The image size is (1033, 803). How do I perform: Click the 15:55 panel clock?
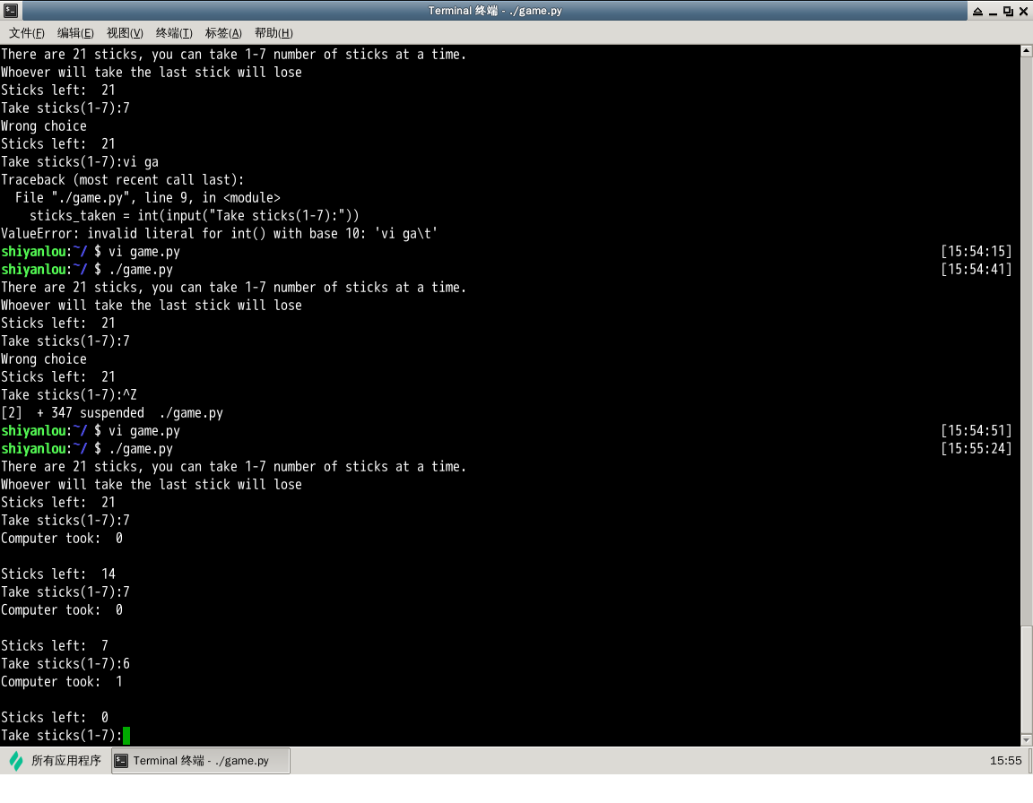[x=1005, y=761]
